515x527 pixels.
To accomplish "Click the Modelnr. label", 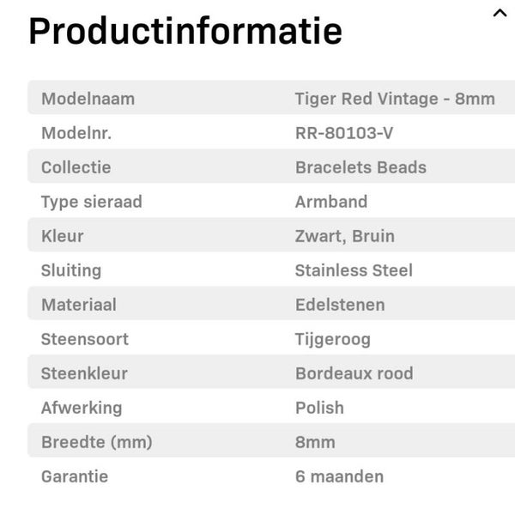I will point(76,133).
